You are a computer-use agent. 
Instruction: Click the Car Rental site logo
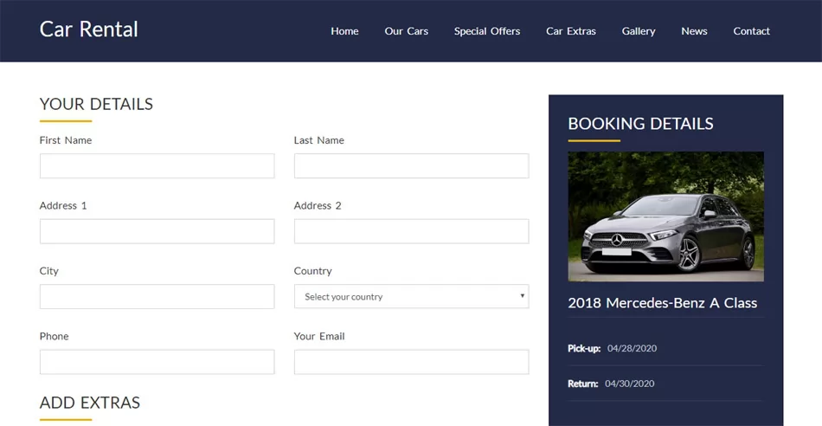point(88,29)
